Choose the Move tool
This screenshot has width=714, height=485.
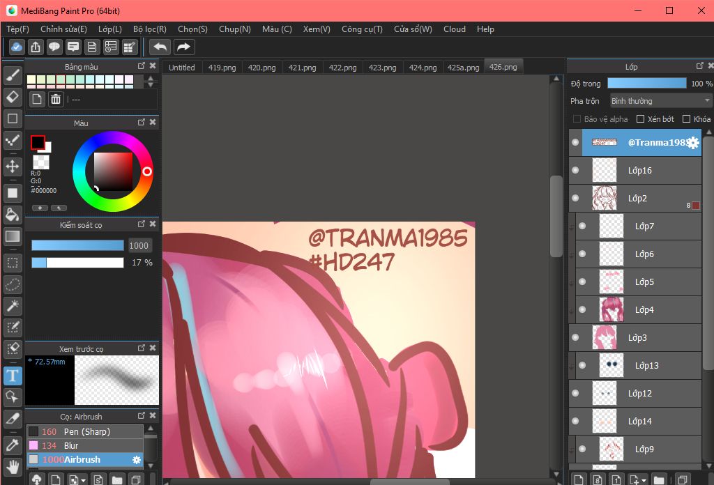coord(13,167)
